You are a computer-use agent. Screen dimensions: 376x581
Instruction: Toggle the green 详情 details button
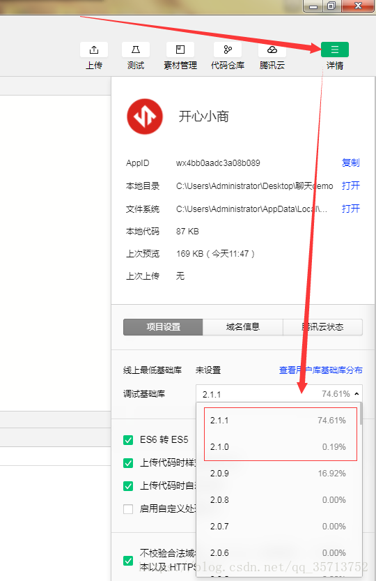(334, 50)
